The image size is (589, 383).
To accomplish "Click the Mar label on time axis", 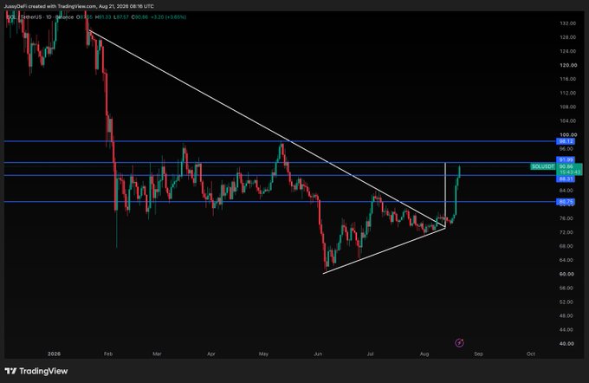I will click(x=157, y=354).
